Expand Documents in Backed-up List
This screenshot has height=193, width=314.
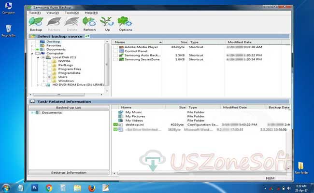pos(32,112)
